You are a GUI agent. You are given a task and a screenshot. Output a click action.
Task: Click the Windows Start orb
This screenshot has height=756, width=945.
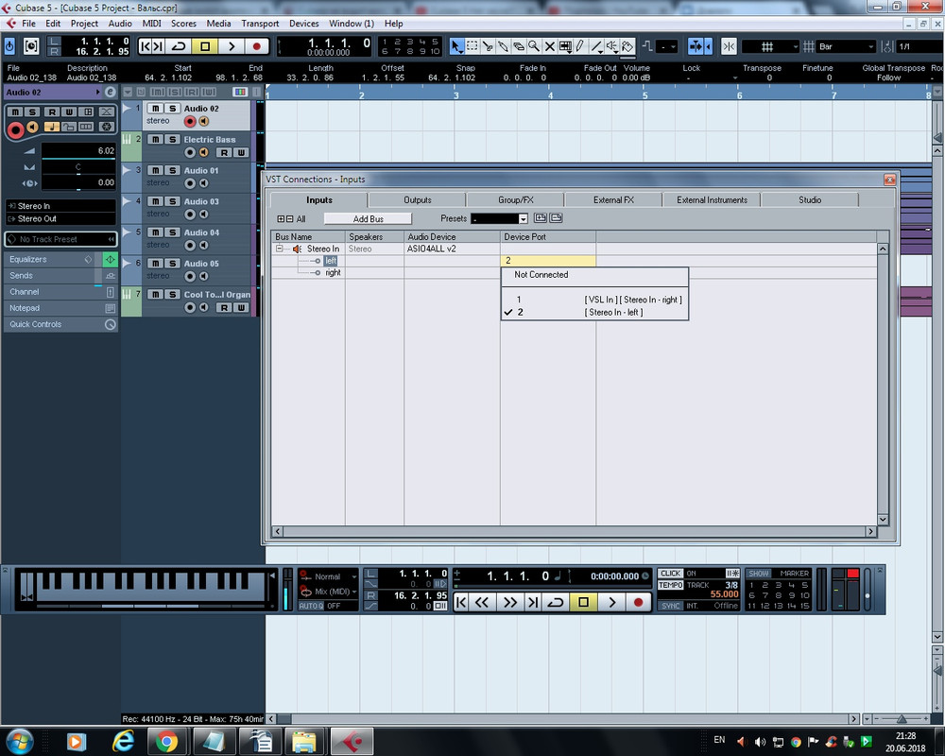tap(20, 741)
